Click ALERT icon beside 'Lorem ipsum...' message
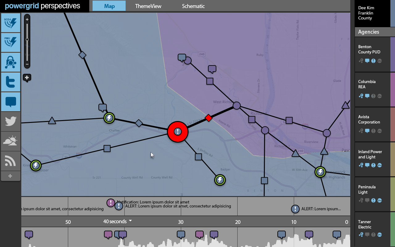The width and height of the screenshot is (395, 247). 295,209
